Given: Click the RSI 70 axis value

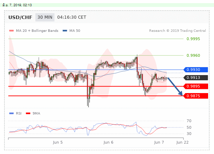Looking at the screenshot, I should pyautogui.click(x=189, y=121).
